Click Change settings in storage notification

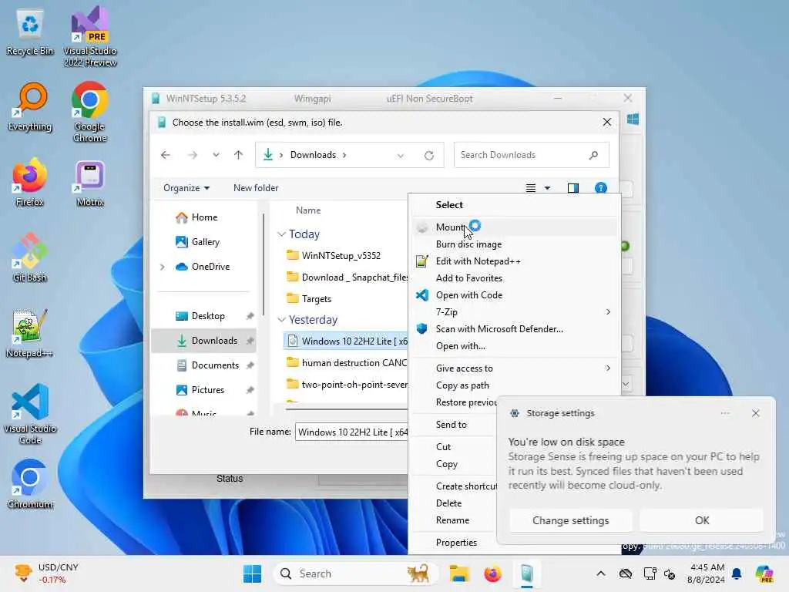coord(571,520)
